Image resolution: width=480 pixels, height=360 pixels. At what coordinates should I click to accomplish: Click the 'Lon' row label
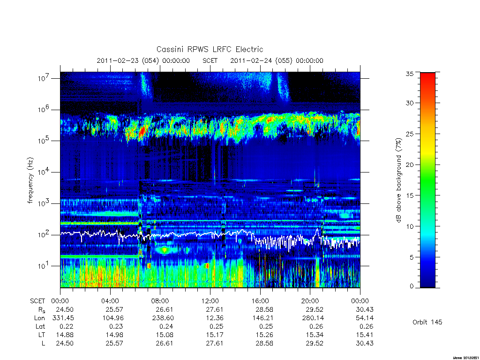click(x=39, y=318)
